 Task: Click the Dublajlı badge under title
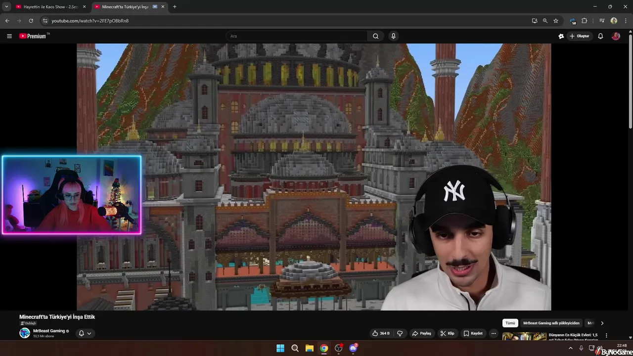(x=28, y=323)
